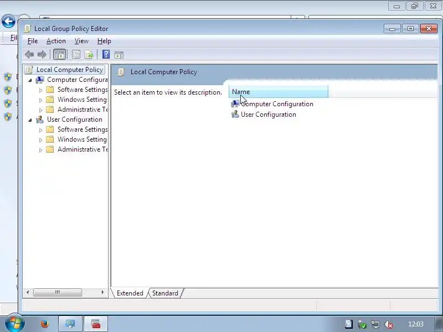Select Computer Configuration in the right list
443x332 pixels.
[277, 104]
